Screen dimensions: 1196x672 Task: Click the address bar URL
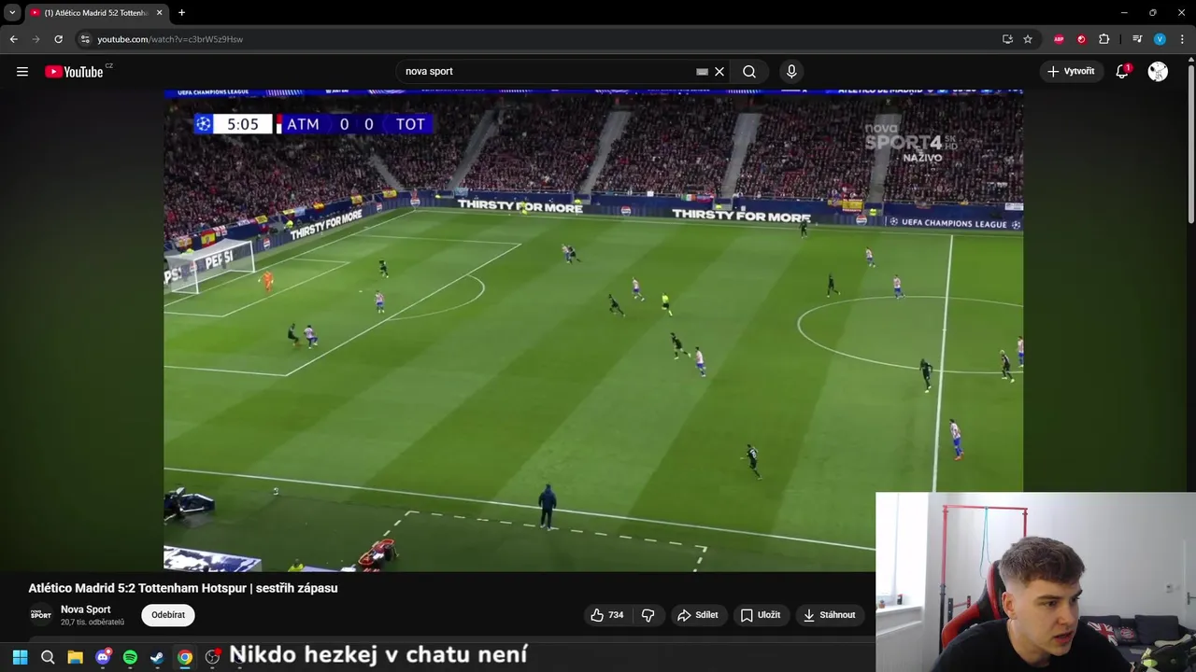[170, 39]
